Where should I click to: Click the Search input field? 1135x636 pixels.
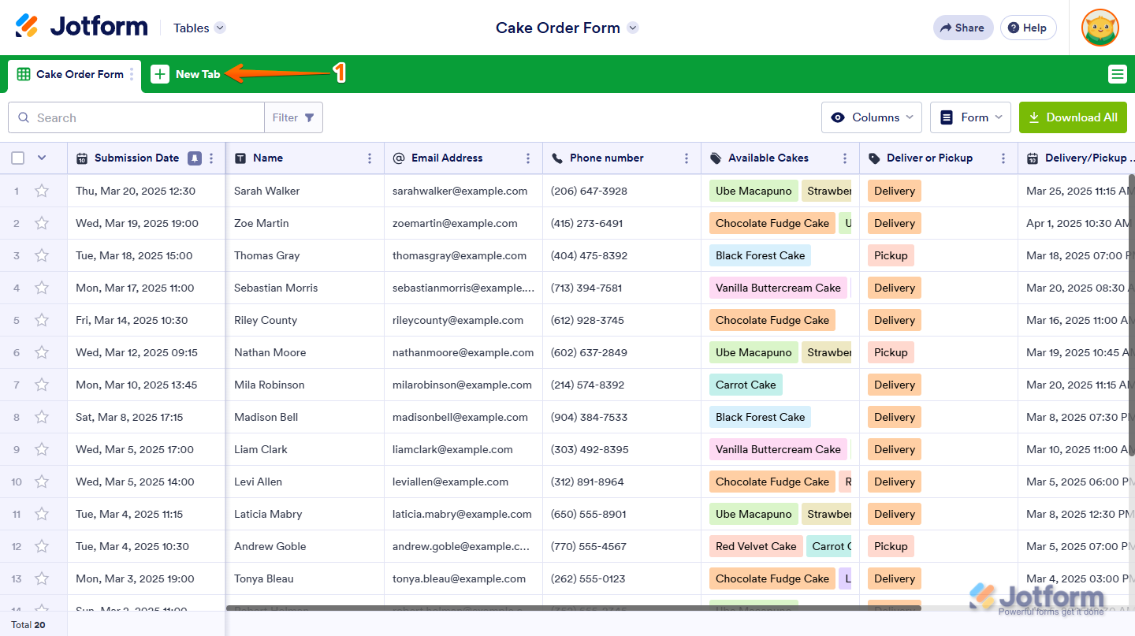pos(136,117)
